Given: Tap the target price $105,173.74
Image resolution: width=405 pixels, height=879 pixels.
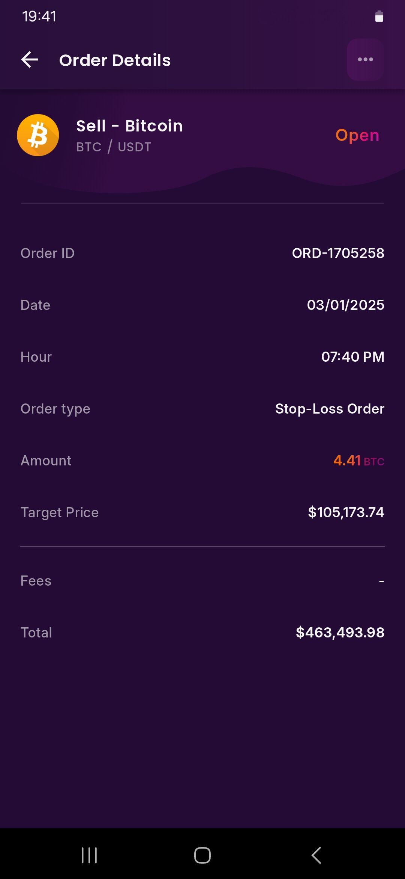Looking at the screenshot, I should [346, 512].
